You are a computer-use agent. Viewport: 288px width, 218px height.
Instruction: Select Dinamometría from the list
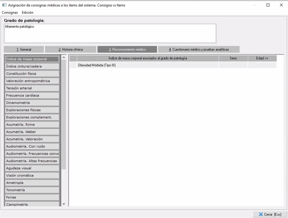coord(32,103)
